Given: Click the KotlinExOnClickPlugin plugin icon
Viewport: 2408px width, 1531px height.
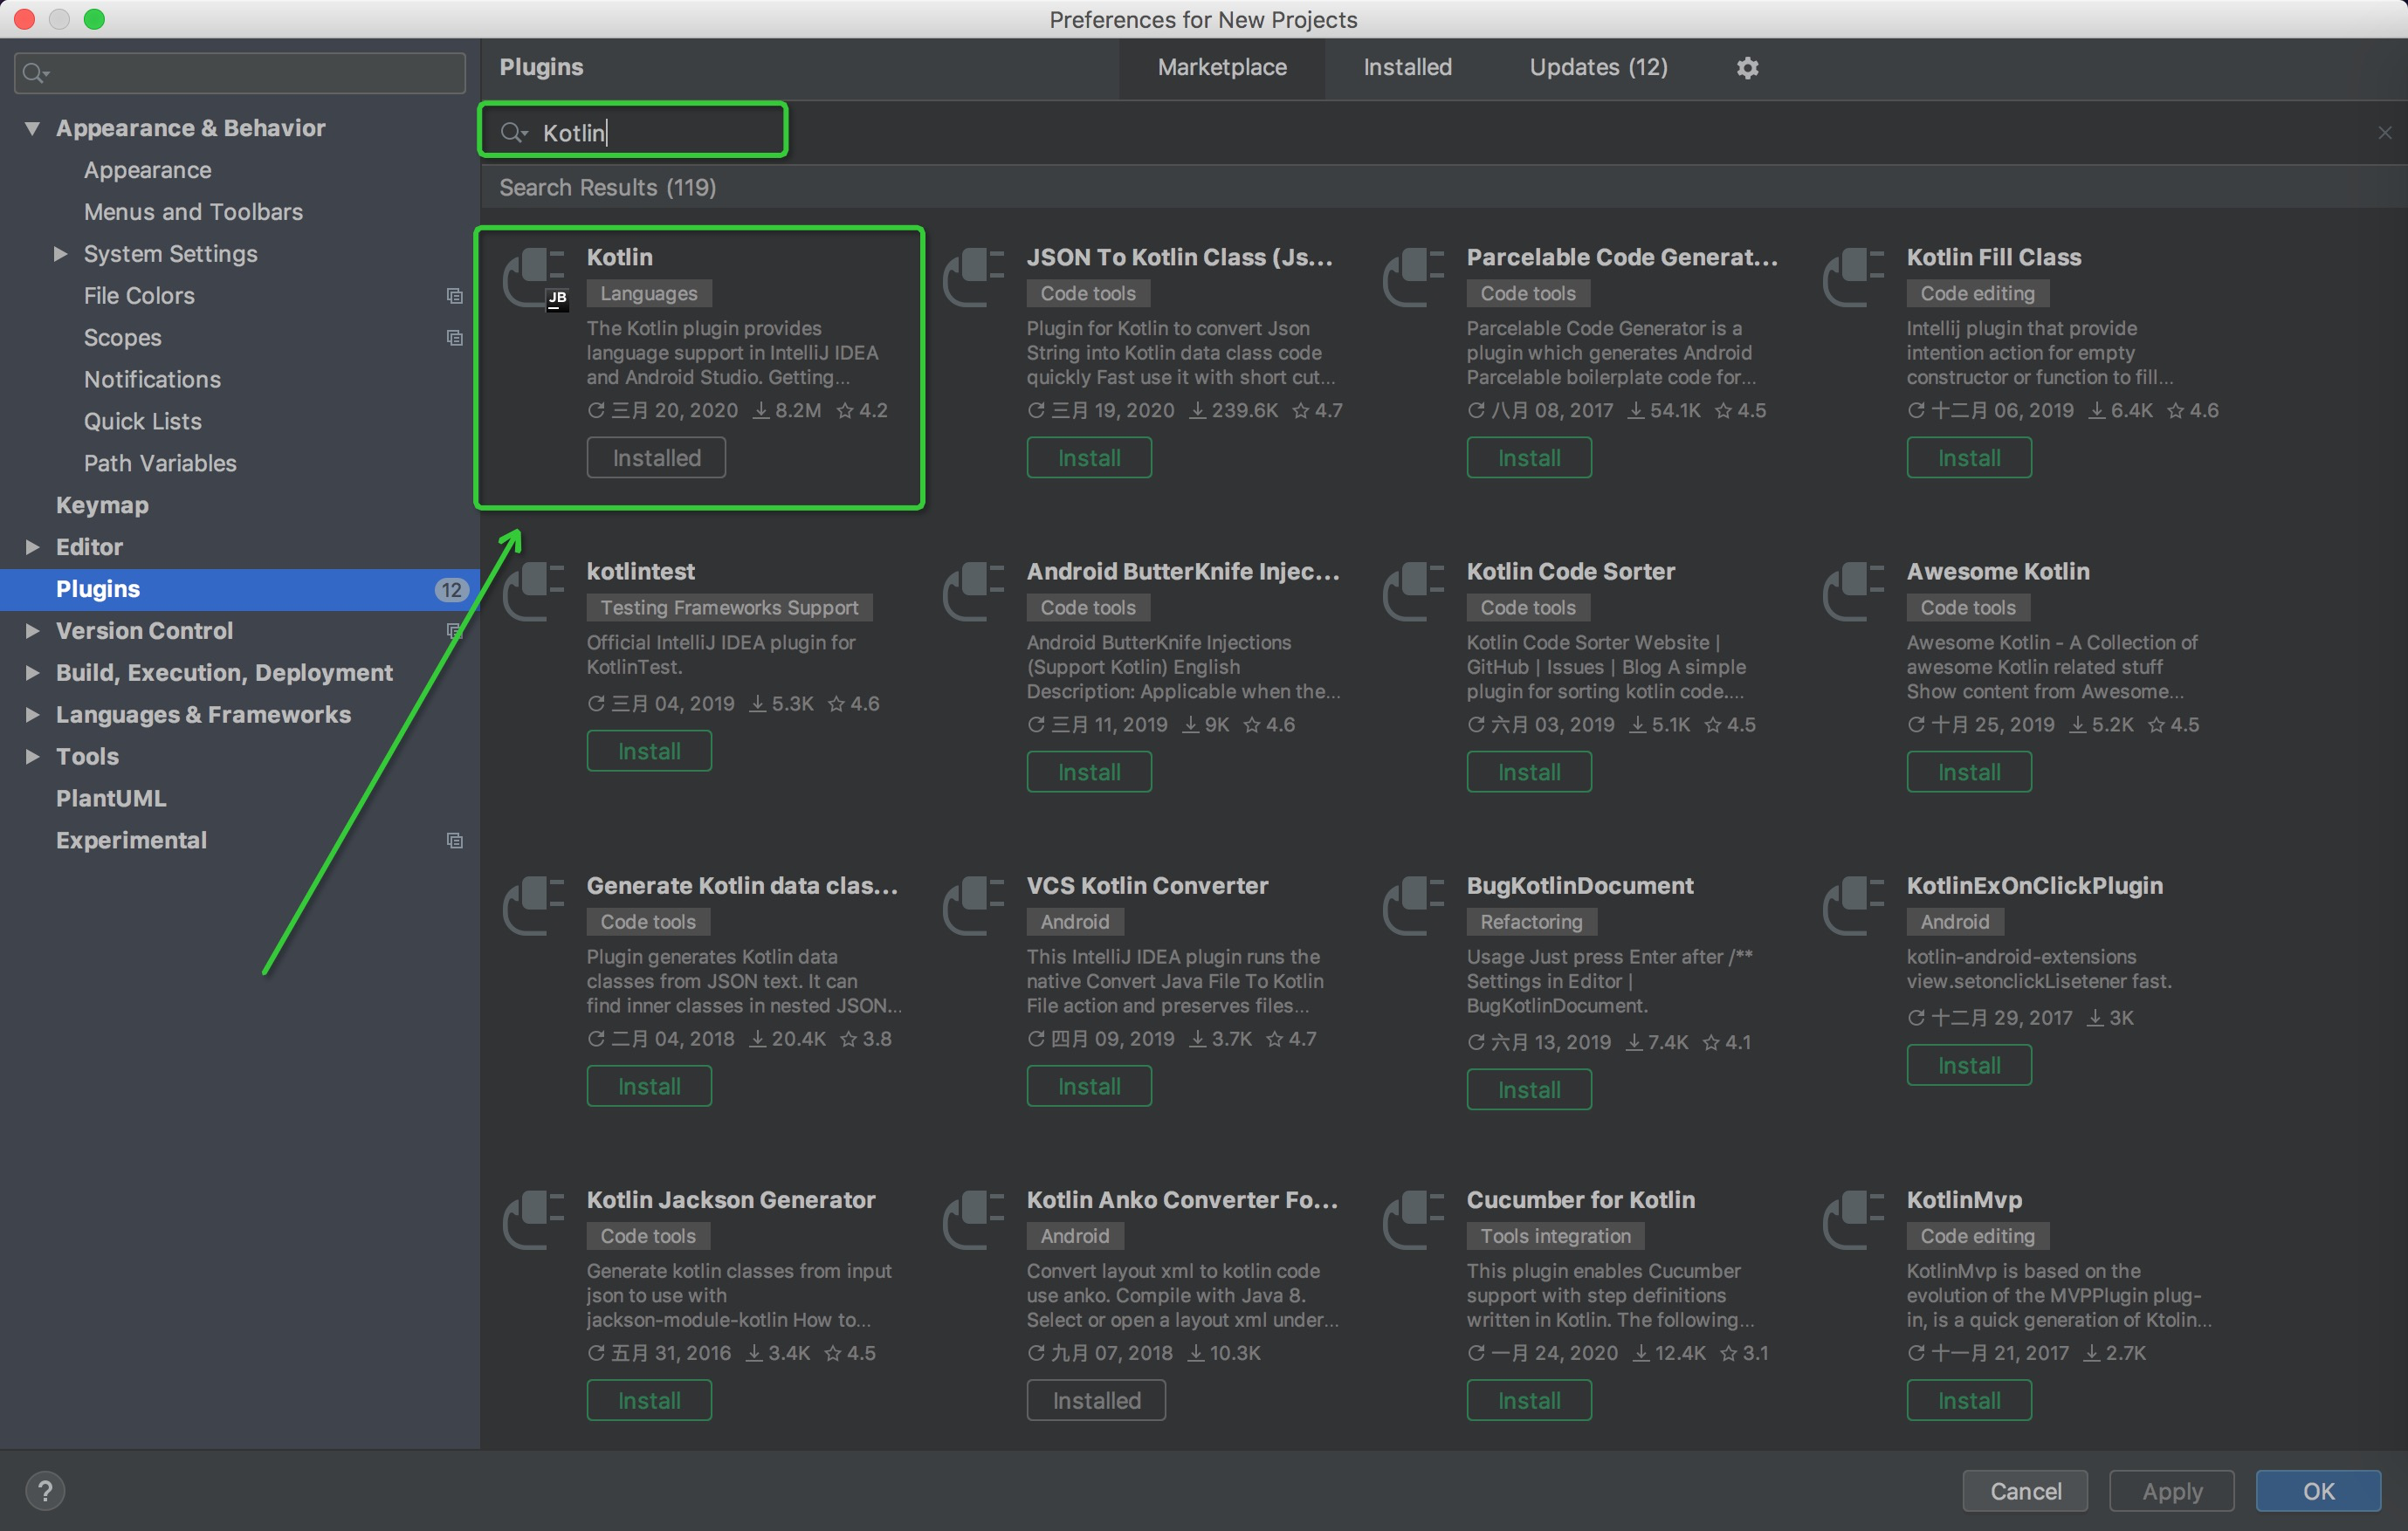Looking at the screenshot, I should point(1854,905).
